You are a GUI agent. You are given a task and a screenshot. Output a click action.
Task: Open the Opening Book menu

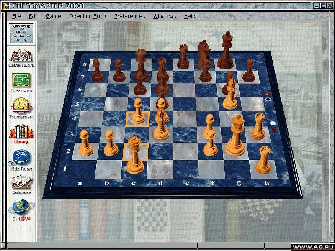88,16
